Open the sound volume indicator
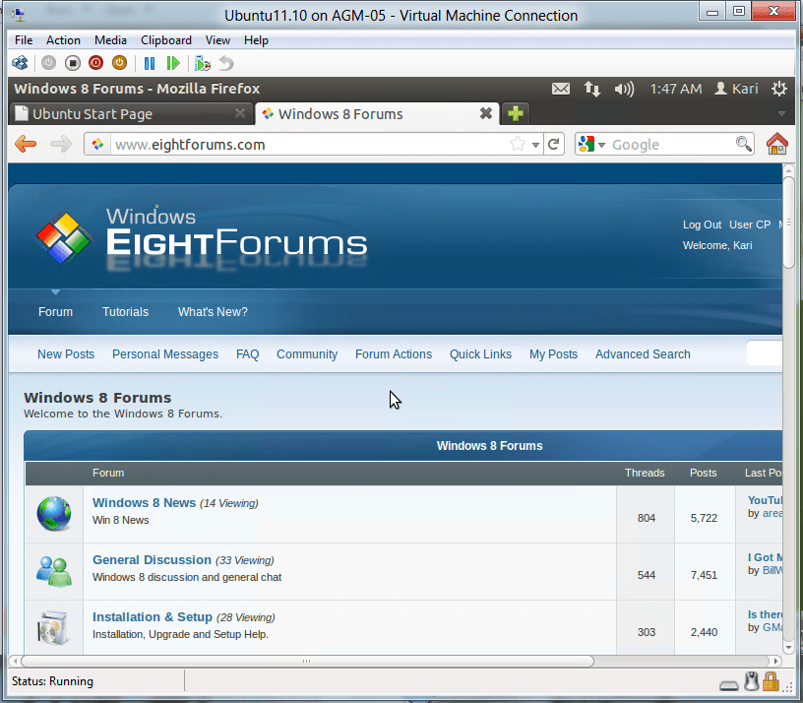 coord(624,89)
